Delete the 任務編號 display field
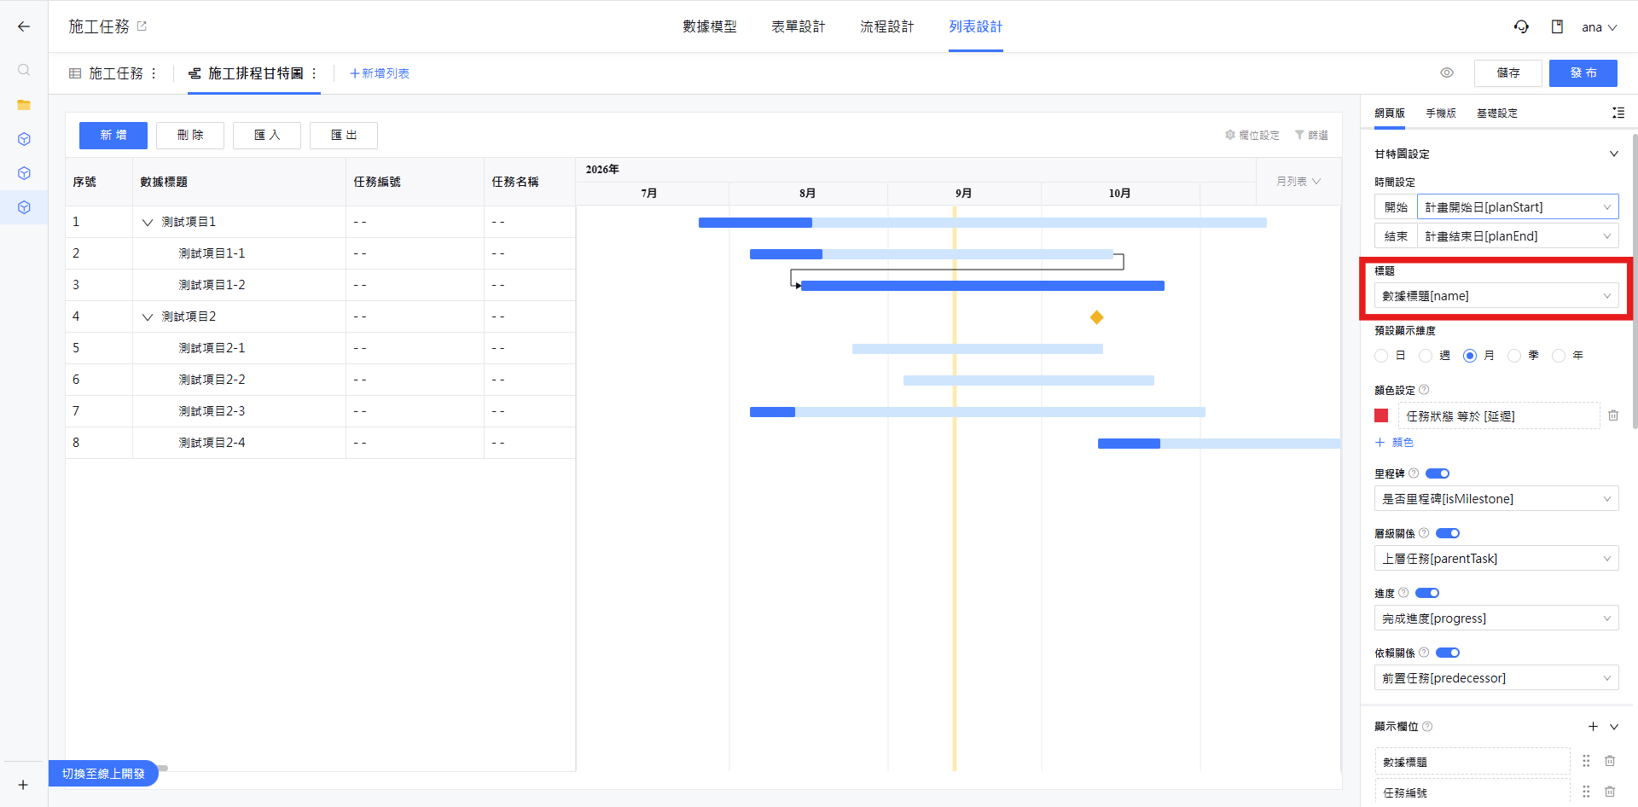1638x807 pixels. point(1610,792)
